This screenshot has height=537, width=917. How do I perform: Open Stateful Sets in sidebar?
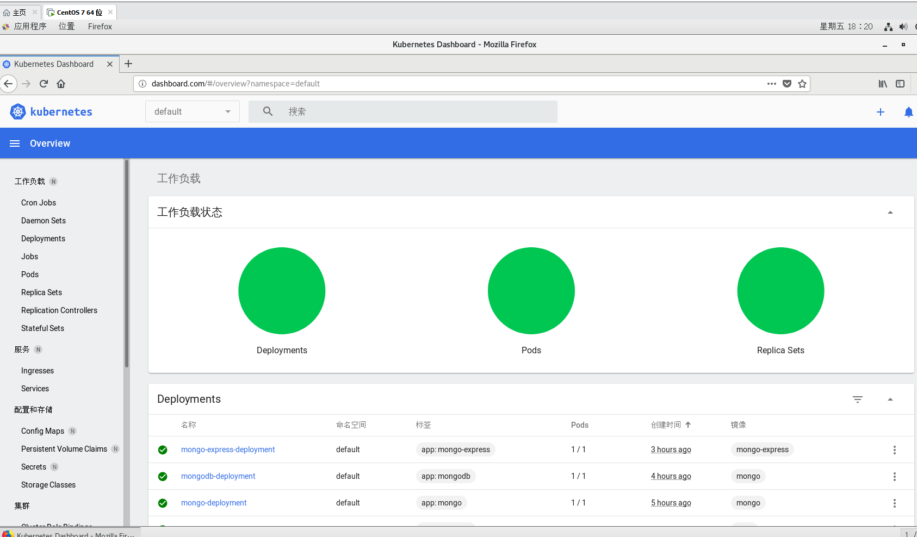pos(42,328)
